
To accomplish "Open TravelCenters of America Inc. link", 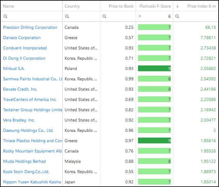I will click(x=30, y=99).
